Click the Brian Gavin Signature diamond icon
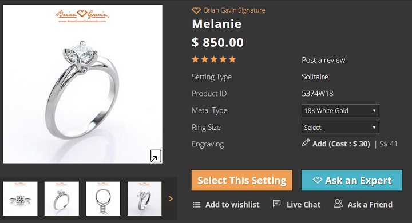Image resolution: width=412 pixels, height=223 pixels. tap(196, 10)
